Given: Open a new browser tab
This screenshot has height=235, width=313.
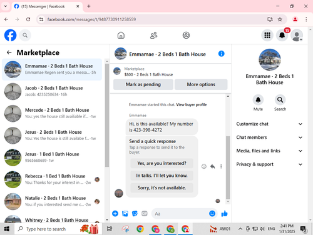Looking at the screenshot, I should pos(89,6).
